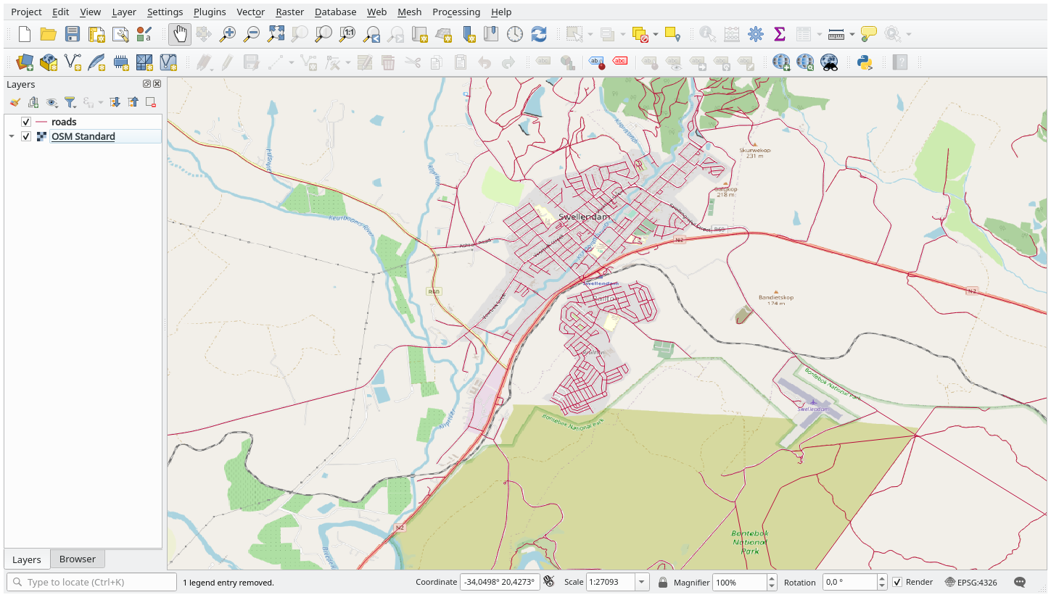This screenshot has height=600, width=1051.
Task: Collapse the OSM Standard layer tree arrow
Action: click(x=12, y=136)
